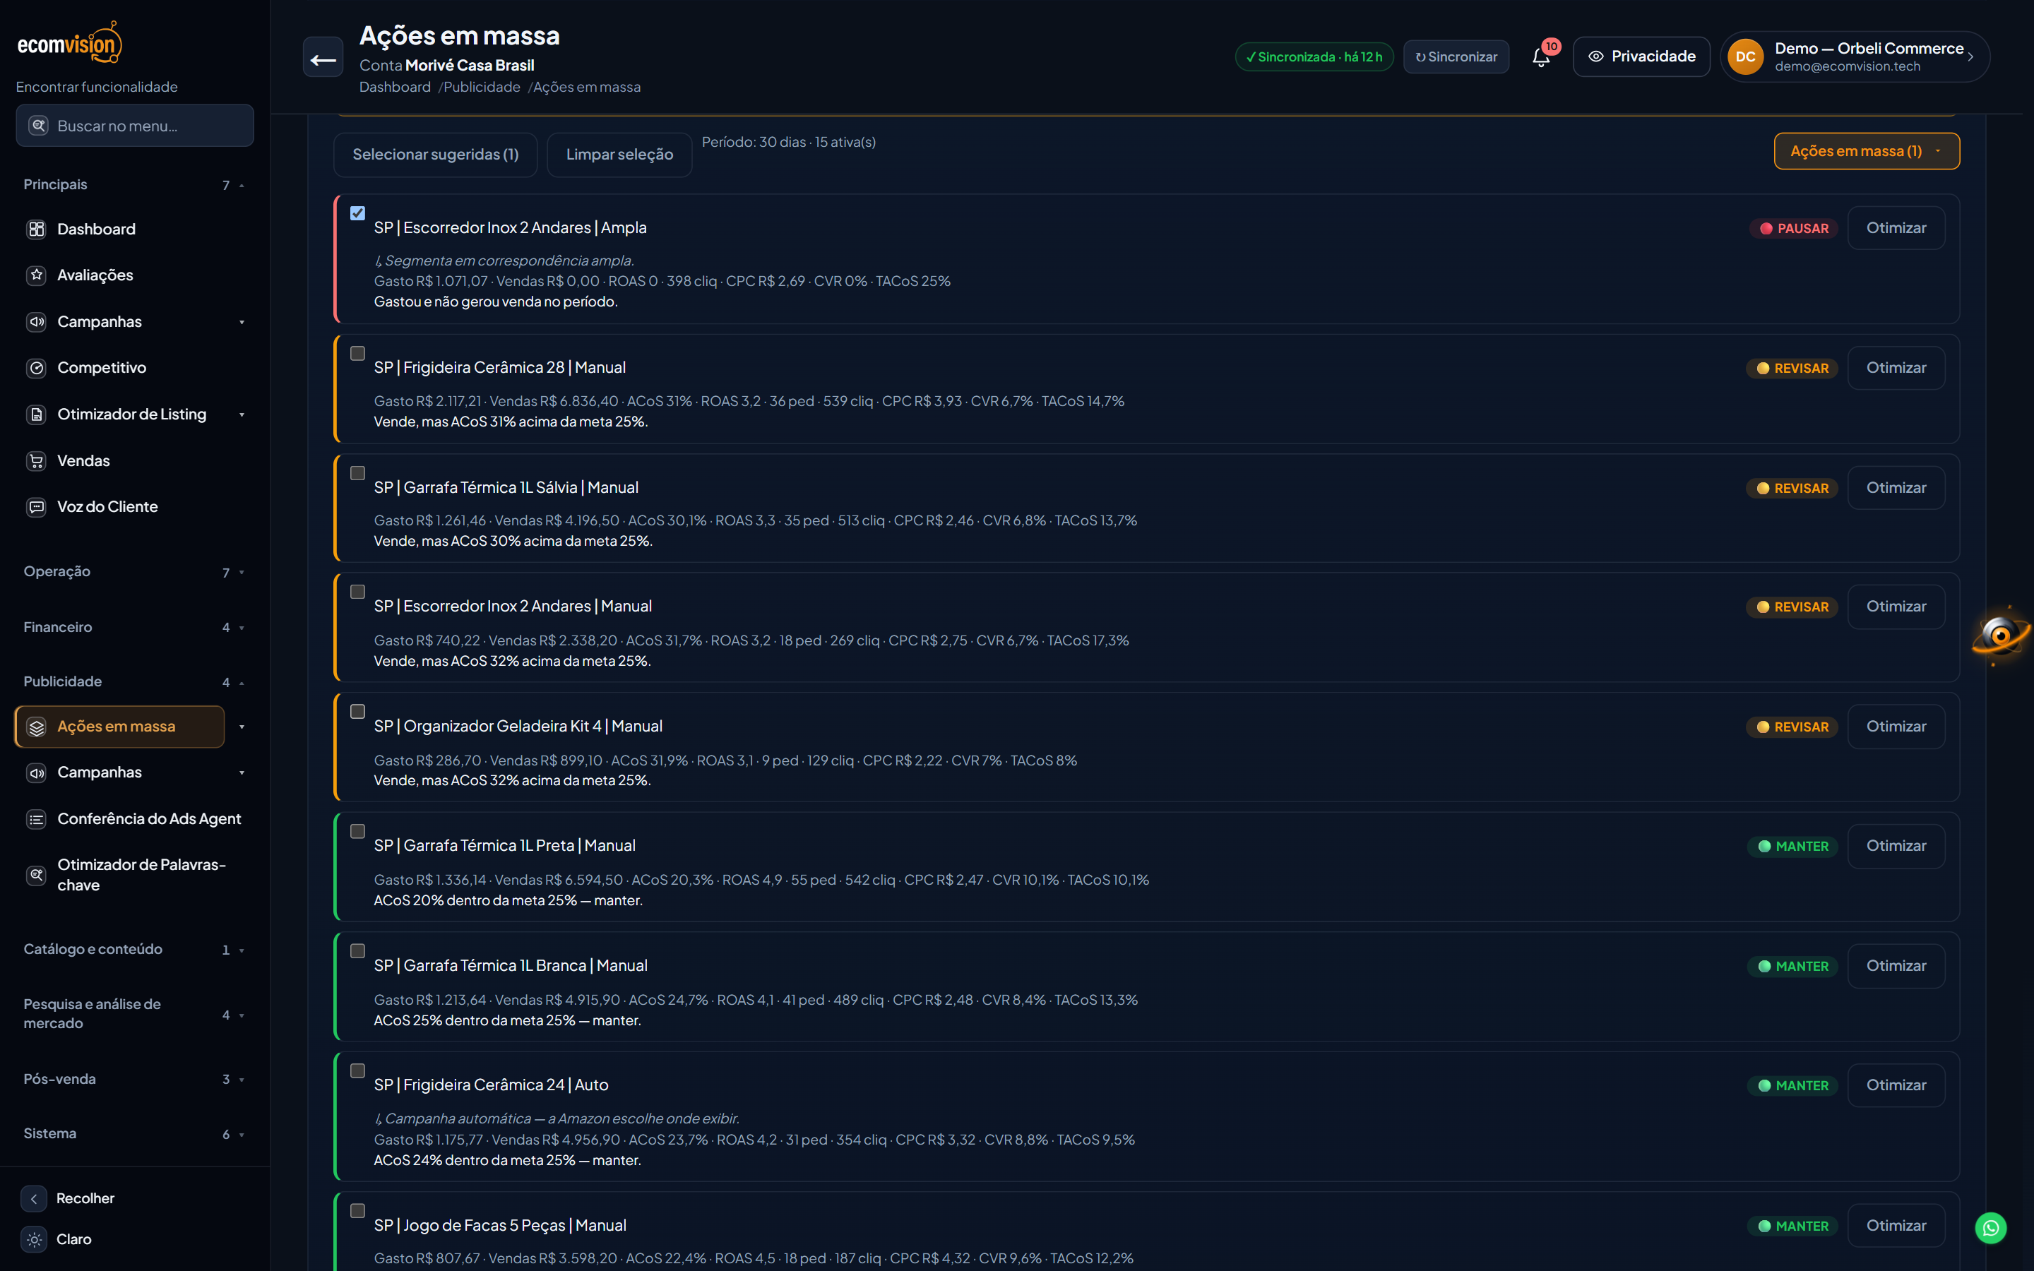Open the floating assistant orb icon
This screenshot has height=1271, width=2034.
click(x=2000, y=635)
